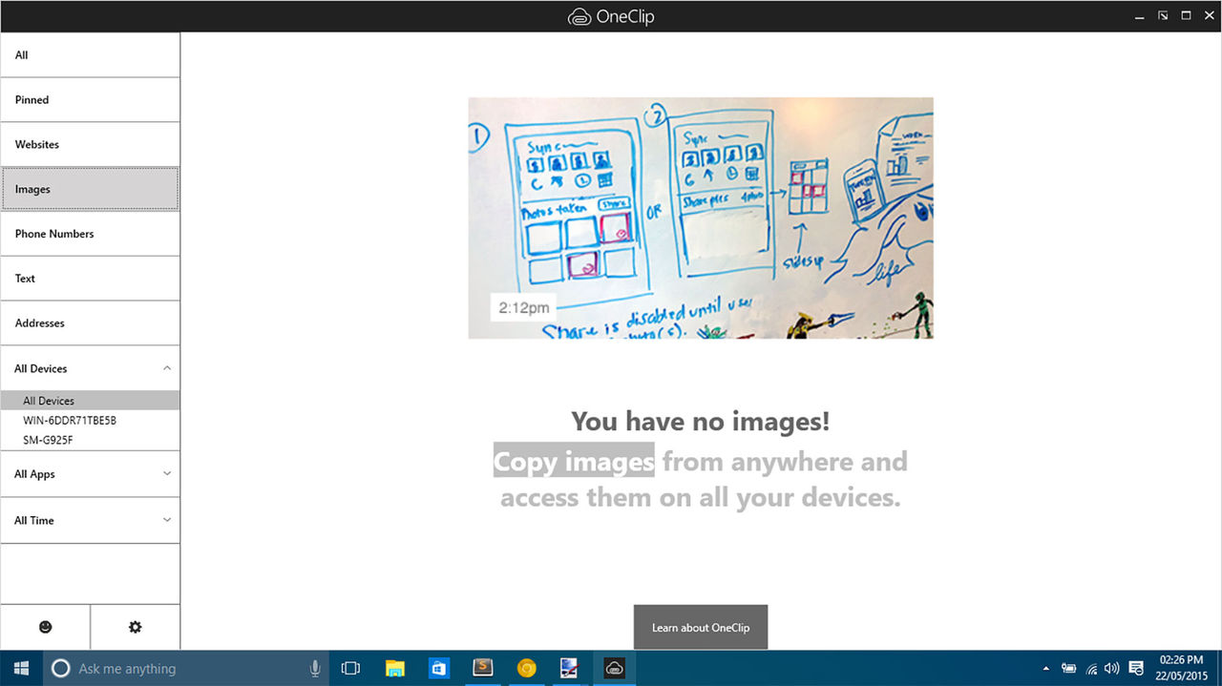This screenshot has height=686, width=1222.
Task: Open the Addresses category
Action: click(90, 323)
